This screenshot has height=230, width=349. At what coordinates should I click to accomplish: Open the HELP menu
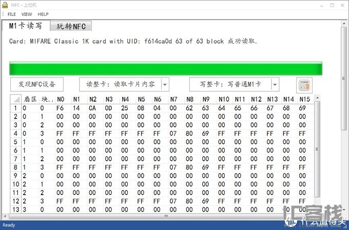[43, 14]
